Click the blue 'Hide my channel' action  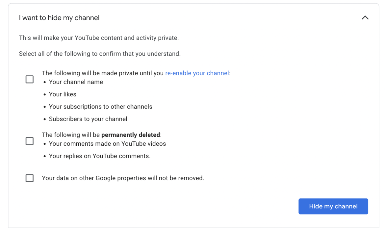click(x=333, y=206)
